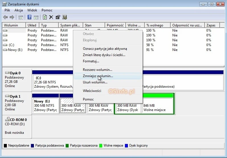Choose Zmniejsz wolumin from context menu
The width and height of the screenshot is (227, 158).
tap(98, 76)
